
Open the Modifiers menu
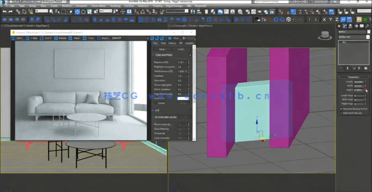(x=67, y=5)
